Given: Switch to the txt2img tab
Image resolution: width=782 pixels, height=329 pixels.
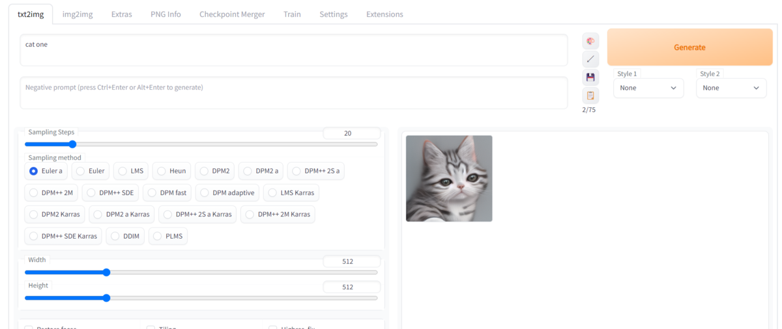Looking at the screenshot, I should 31,14.
